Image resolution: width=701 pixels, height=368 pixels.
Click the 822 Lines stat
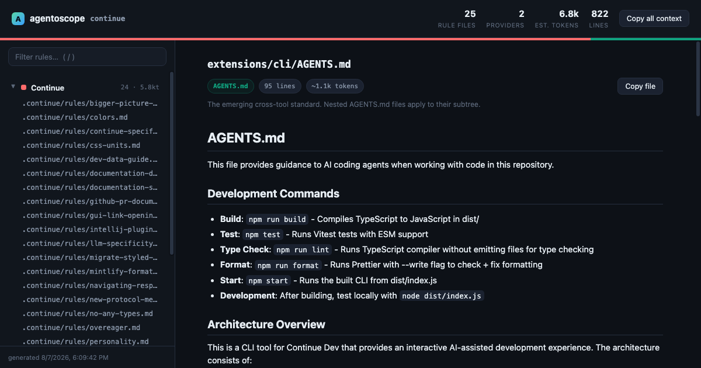point(599,19)
